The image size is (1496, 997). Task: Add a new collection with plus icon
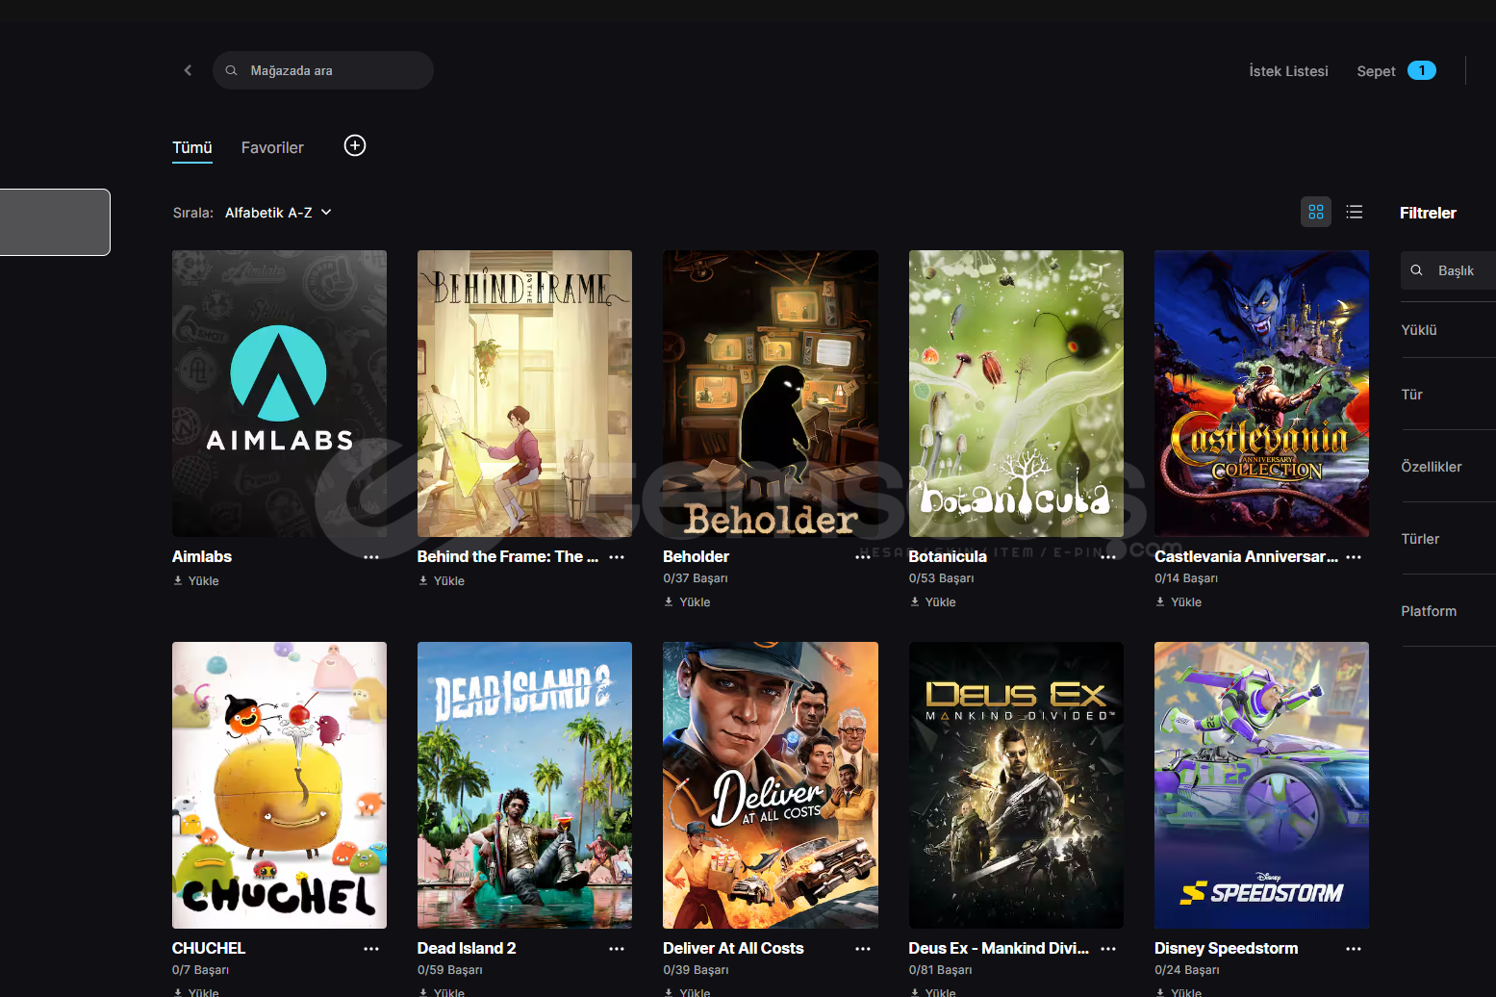coord(355,145)
